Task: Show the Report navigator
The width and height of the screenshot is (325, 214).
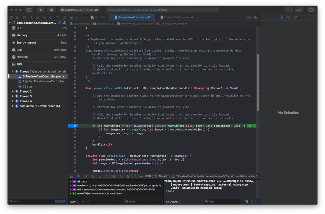Action: point(64,17)
